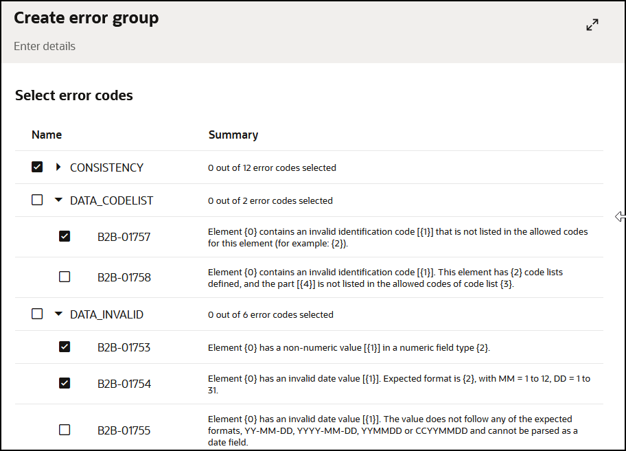626x451 pixels.
Task: Click the B2B-01758 summary description
Action: coord(385,278)
